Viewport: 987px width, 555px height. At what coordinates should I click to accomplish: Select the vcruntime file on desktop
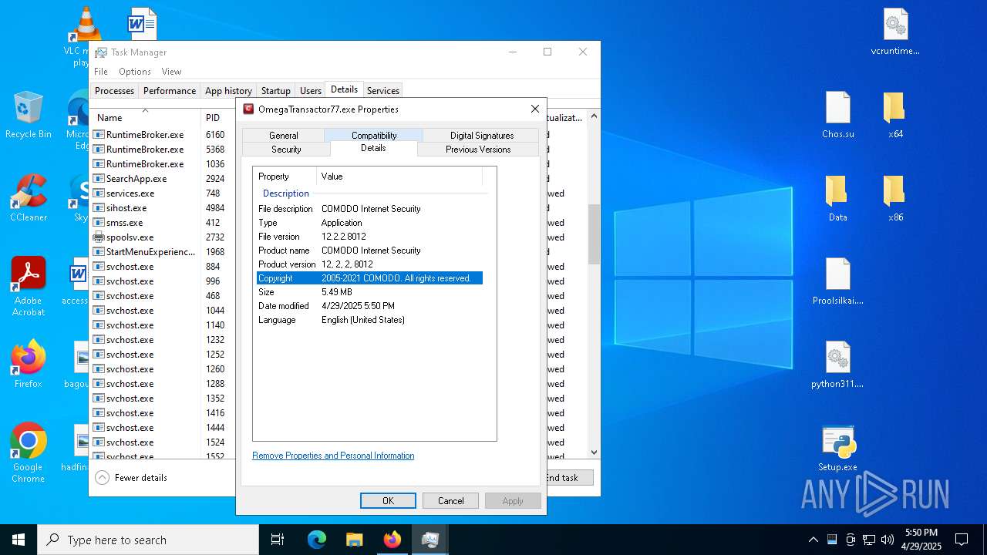[895, 32]
